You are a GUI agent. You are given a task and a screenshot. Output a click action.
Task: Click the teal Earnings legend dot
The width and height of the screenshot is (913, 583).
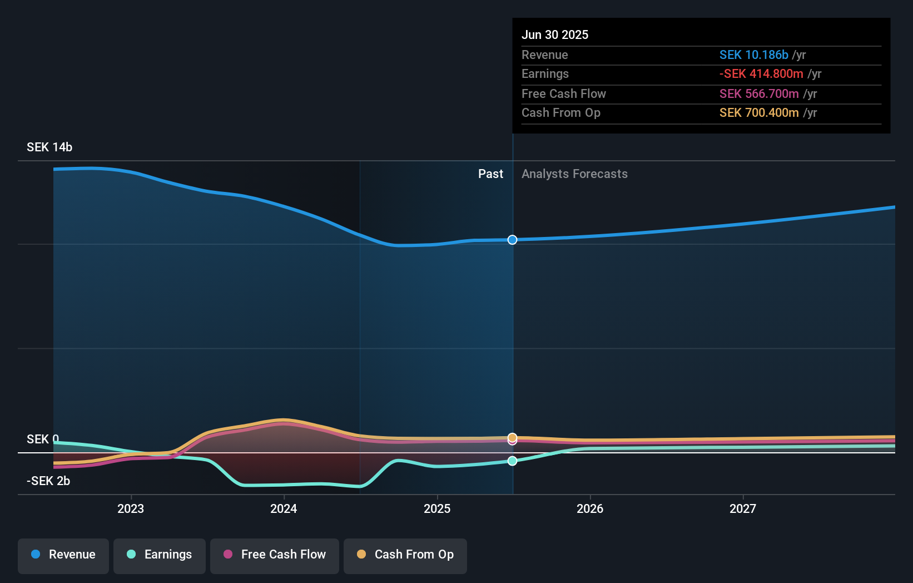pyautogui.click(x=130, y=555)
